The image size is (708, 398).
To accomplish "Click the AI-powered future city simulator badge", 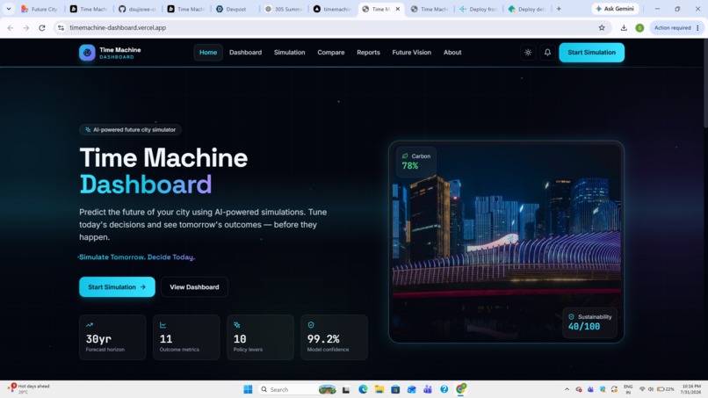I will coord(131,130).
